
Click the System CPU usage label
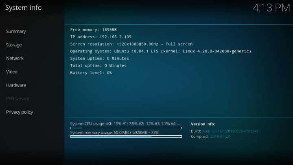pyautogui.click(x=125, y=124)
